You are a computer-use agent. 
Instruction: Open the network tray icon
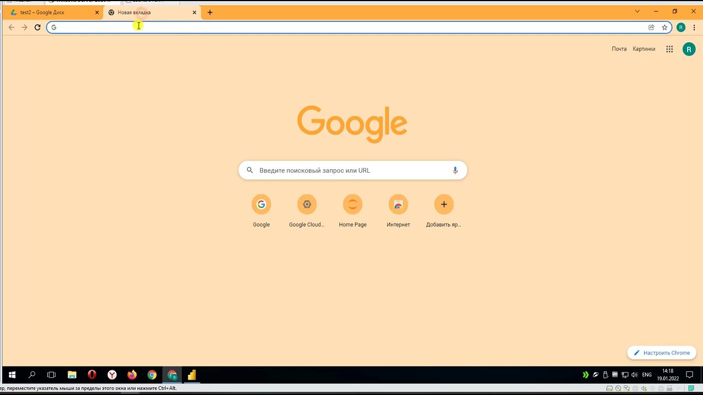tap(625, 375)
